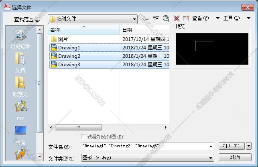Click the 取消 cancel button
258x167 pixels.
click(x=235, y=157)
